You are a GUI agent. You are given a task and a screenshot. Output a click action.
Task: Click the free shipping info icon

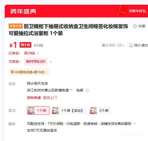coord(87,90)
